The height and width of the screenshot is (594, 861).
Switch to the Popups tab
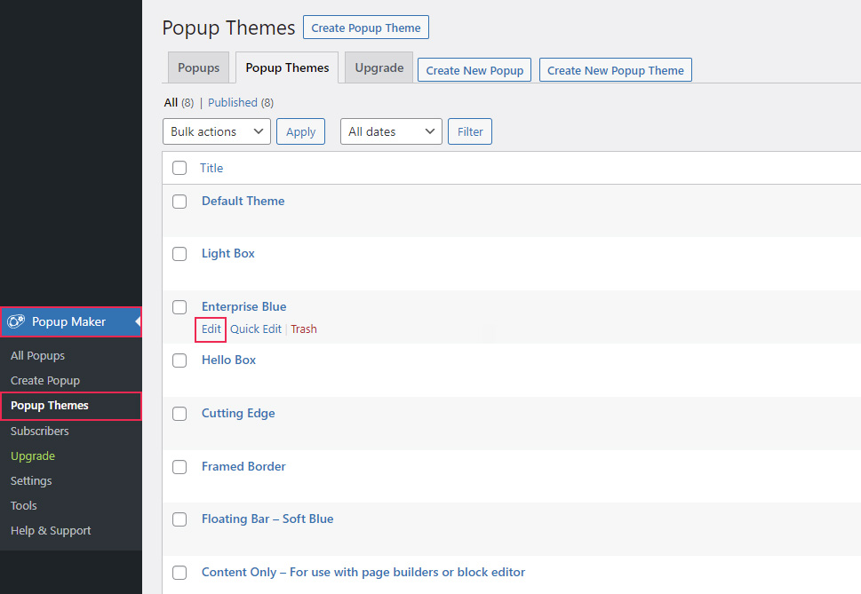click(198, 67)
